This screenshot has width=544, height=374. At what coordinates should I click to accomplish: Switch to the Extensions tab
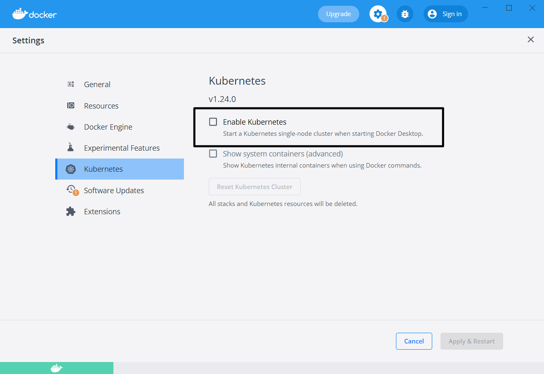click(120, 211)
